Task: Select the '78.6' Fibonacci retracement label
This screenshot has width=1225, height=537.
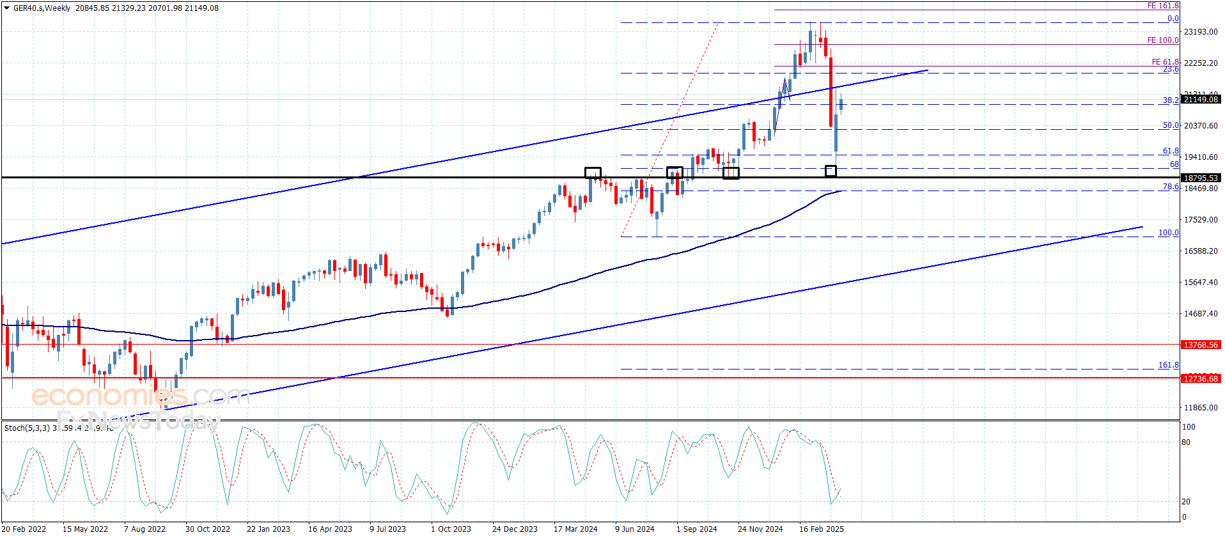Action: pyautogui.click(x=1171, y=187)
